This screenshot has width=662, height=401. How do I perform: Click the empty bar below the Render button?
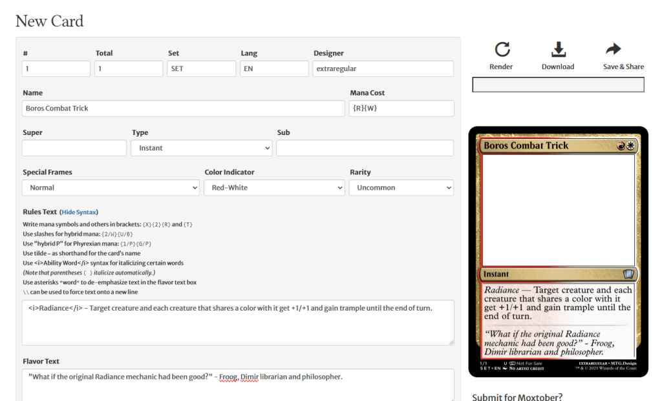558,85
